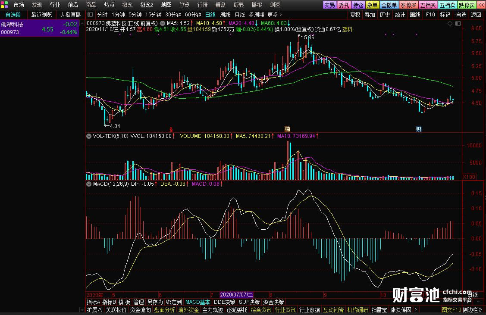Viewport: 486px width, 315px height.
Task: Open the 概念2 menu
Action: tap(147, 5)
